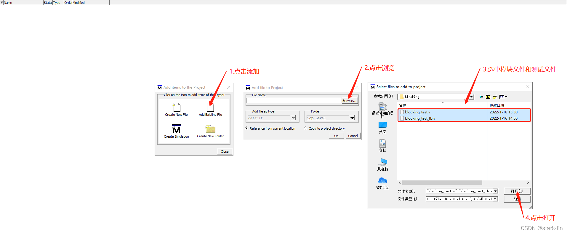Open Recent items (最近使用的项目) in sidebar
Image resolution: width=567 pixels, height=233 pixels.
coord(382,110)
